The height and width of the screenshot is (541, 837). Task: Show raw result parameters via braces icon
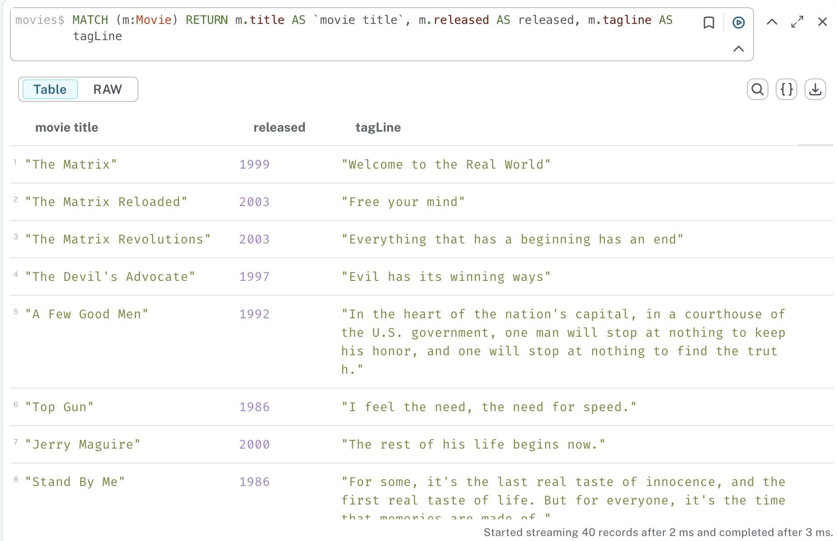pyautogui.click(x=786, y=89)
